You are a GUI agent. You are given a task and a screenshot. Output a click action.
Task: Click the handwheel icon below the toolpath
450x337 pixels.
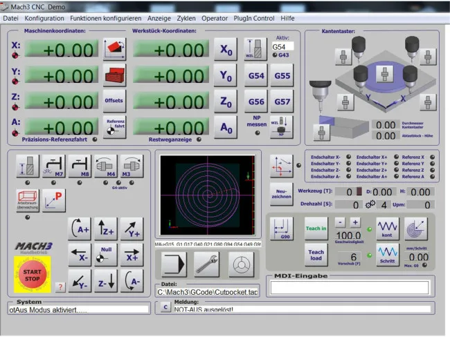240,263
